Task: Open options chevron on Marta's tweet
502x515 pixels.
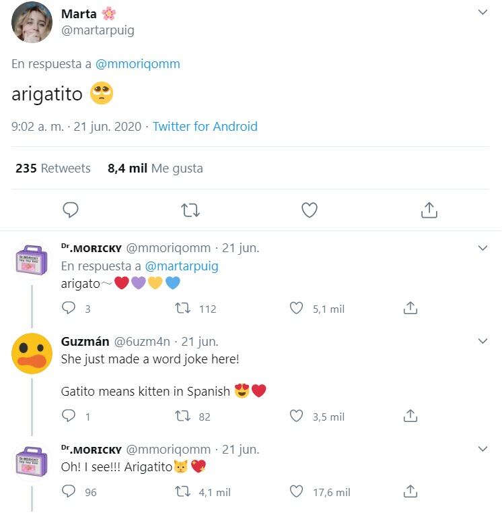Action: pos(482,13)
